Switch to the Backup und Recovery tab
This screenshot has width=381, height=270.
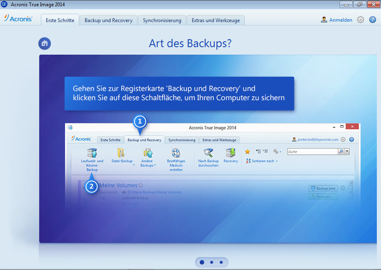(x=108, y=20)
